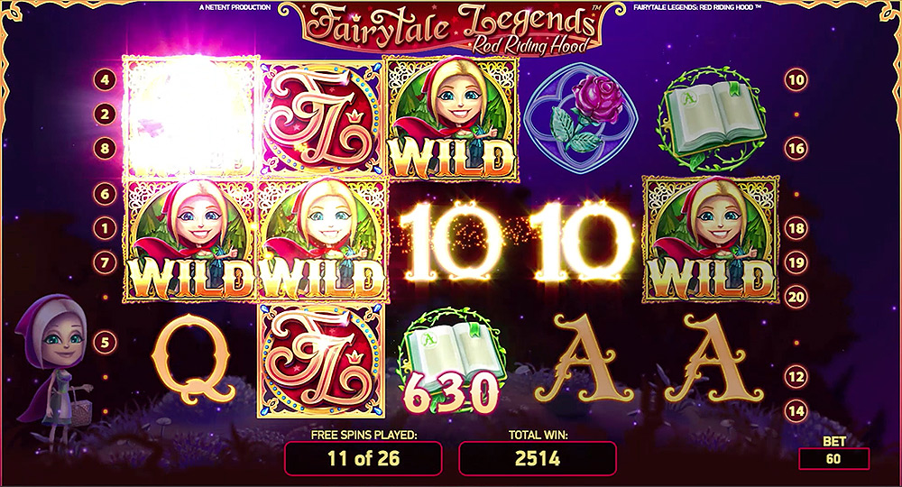Select payline number 5 marker
The image size is (902, 487).
point(105,343)
